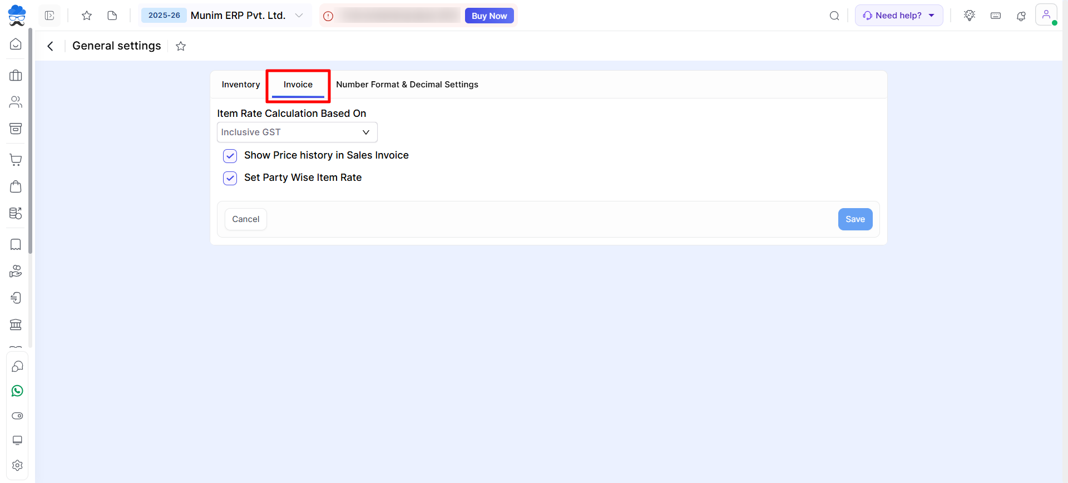Viewport: 1068px width, 483px height.
Task: Click the WhatsApp icon in sidebar
Action: [17, 391]
